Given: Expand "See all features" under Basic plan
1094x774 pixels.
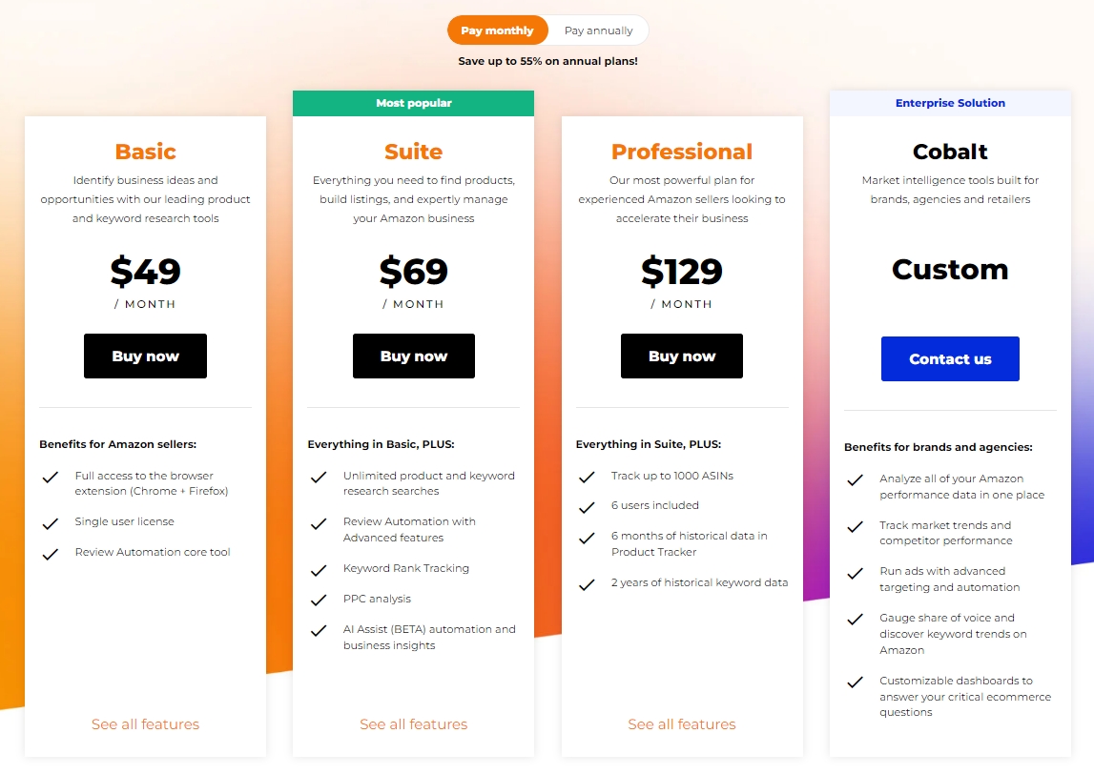Looking at the screenshot, I should coord(145,724).
